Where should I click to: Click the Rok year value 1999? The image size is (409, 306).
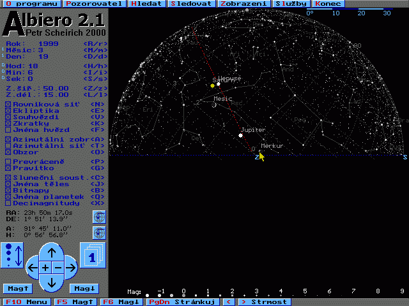49,44
